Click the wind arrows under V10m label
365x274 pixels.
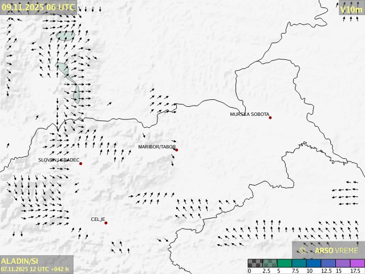point(351,19)
